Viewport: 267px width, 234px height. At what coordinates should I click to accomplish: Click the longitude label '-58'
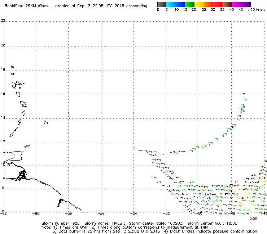(x=69, y=213)
